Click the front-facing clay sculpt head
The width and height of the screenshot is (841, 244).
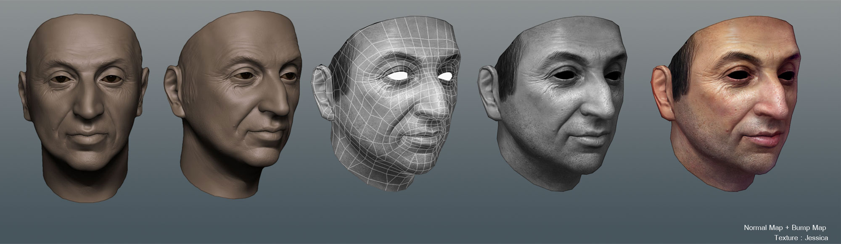tap(84, 108)
